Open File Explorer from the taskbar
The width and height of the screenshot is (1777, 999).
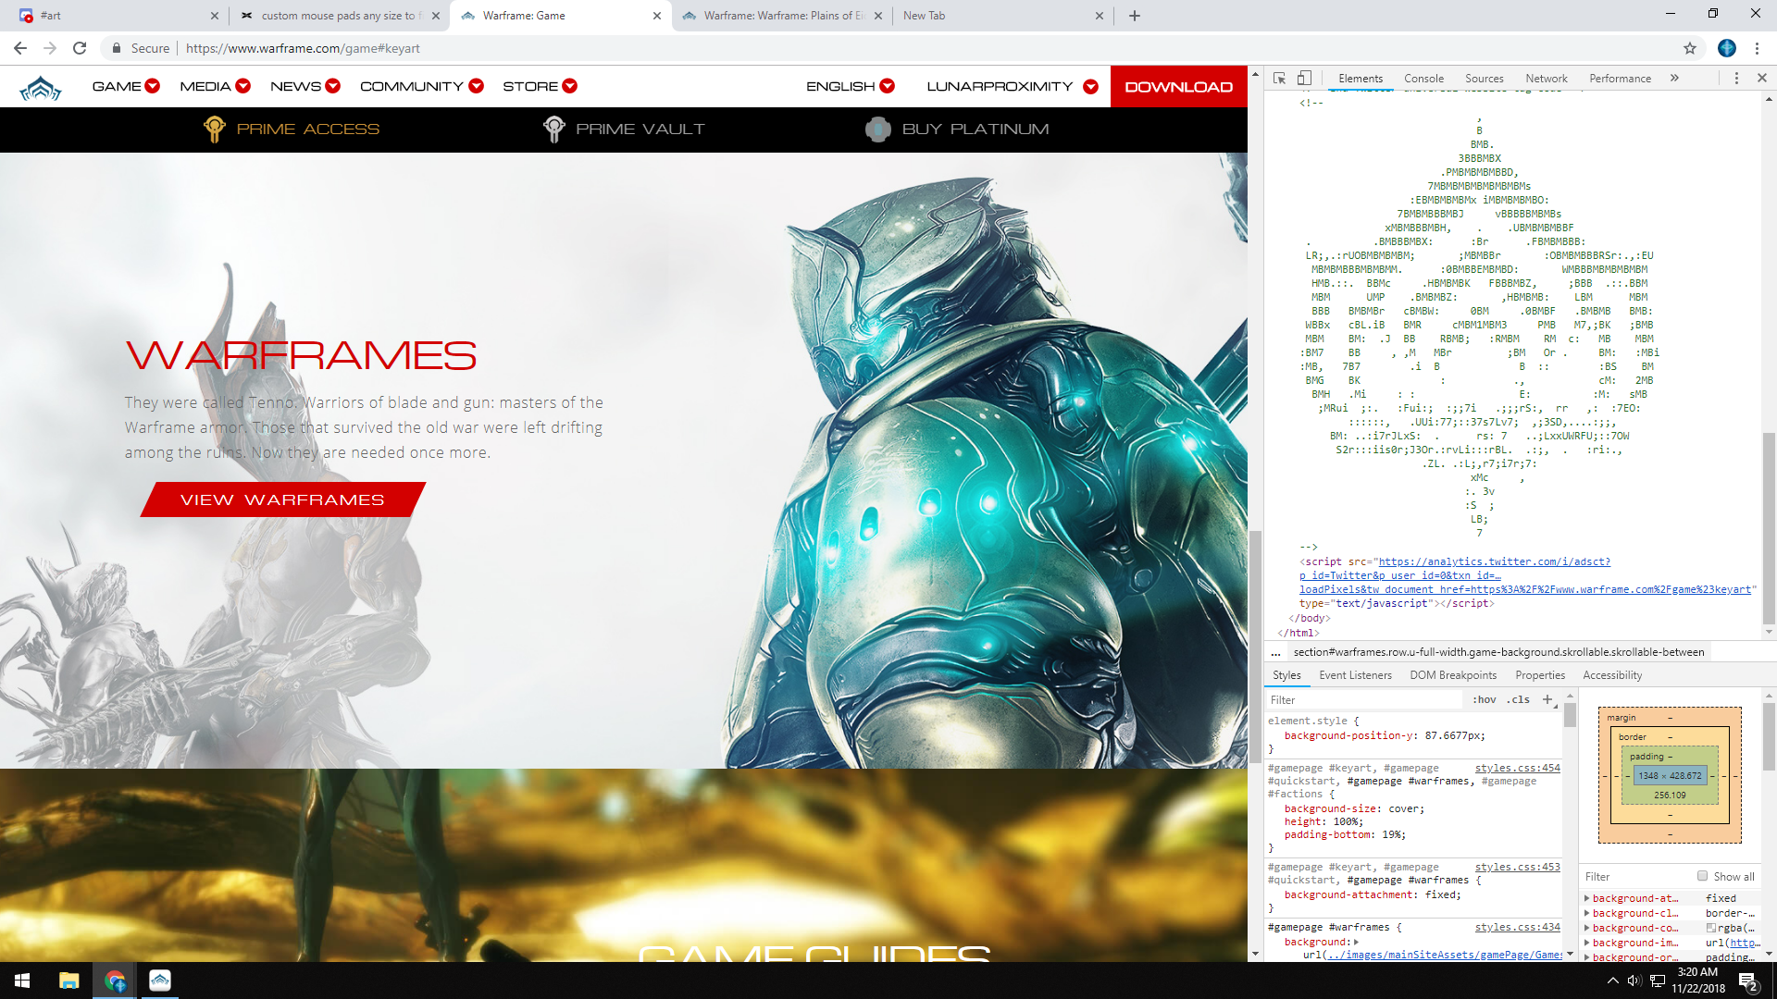tap(69, 980)
